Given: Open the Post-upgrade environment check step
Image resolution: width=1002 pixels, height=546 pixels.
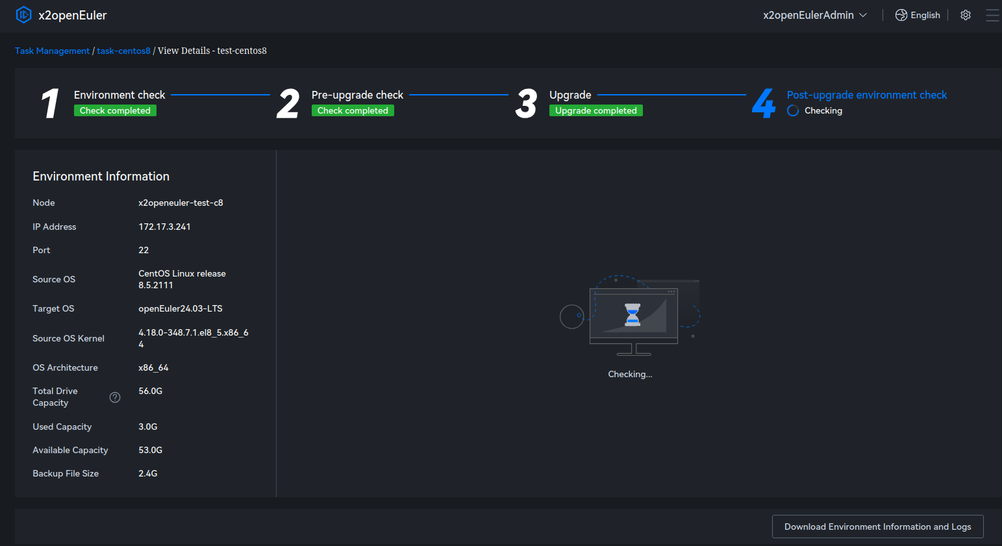Looking at the screenshot, I should coord(866,95).
